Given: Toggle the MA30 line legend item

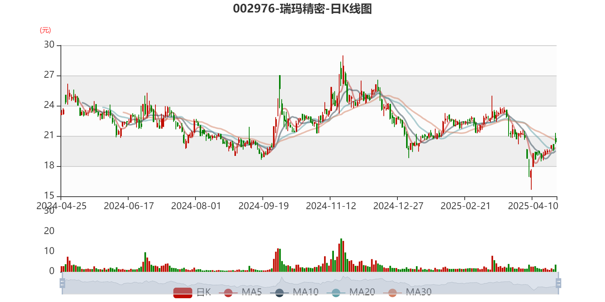Looking at the screenshot, I should click(407, 292).
